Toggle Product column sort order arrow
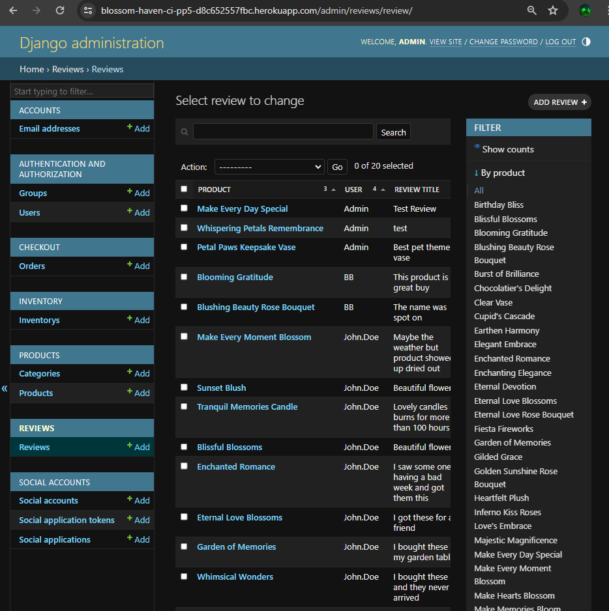The width and height of the screenshot is (609, 611). click(x=334, y=190)
